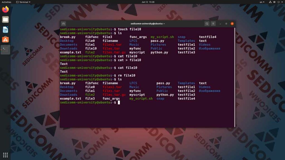Image resolution: width=285 pixels, height=160 pixels.
Task: Open the power menu icon
Action: click(x=279, y=2)
